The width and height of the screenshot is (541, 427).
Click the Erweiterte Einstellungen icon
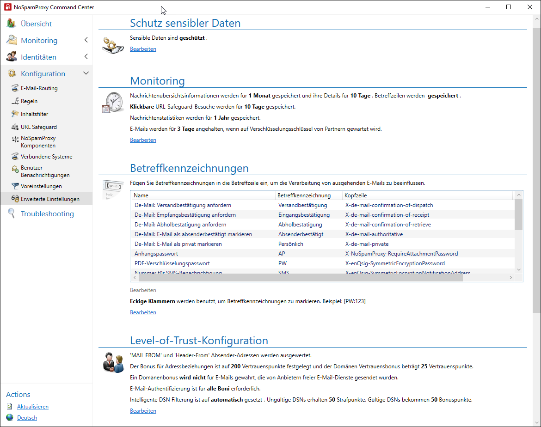click(x=15, y=199)
